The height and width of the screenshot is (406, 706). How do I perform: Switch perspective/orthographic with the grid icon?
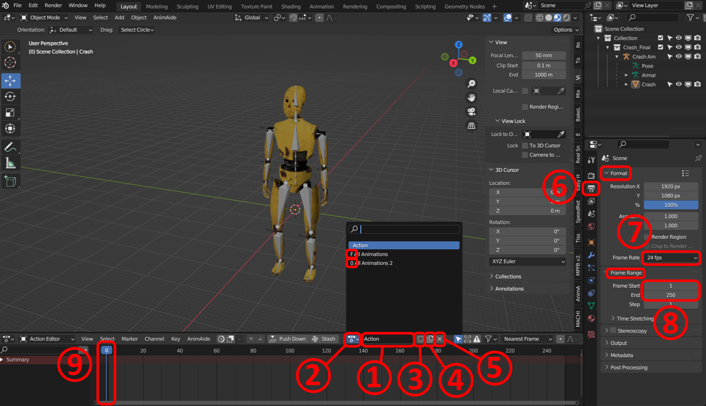coord(472,126)
